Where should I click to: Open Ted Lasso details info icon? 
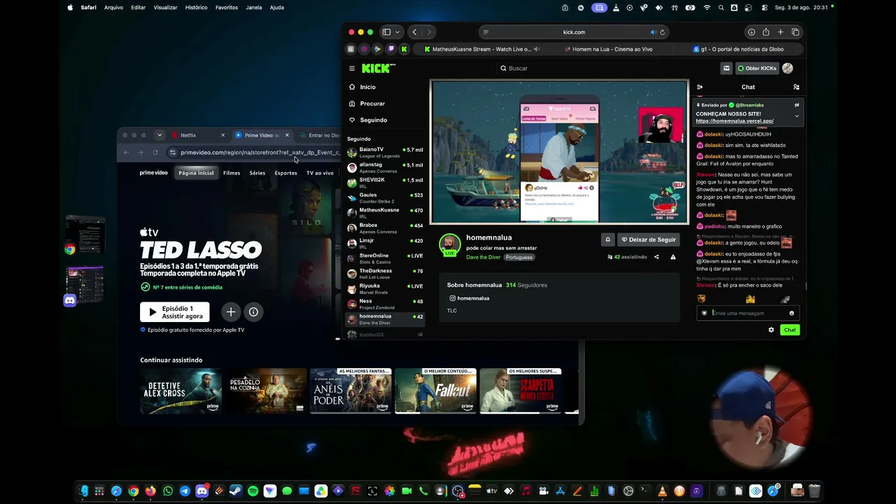tap(253, 312)
